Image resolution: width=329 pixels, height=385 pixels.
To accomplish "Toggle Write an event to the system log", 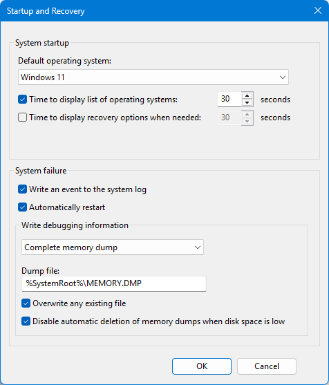I will coord(22,189).
